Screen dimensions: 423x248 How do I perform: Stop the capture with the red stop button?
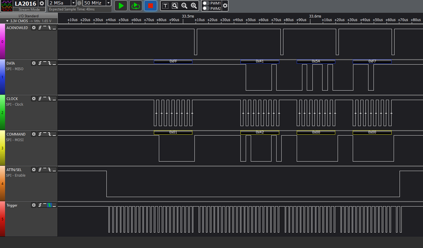(x=150, y=5)
